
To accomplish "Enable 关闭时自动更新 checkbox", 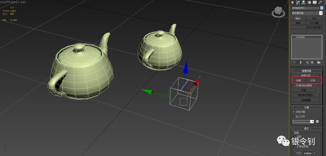I will 294,86.
